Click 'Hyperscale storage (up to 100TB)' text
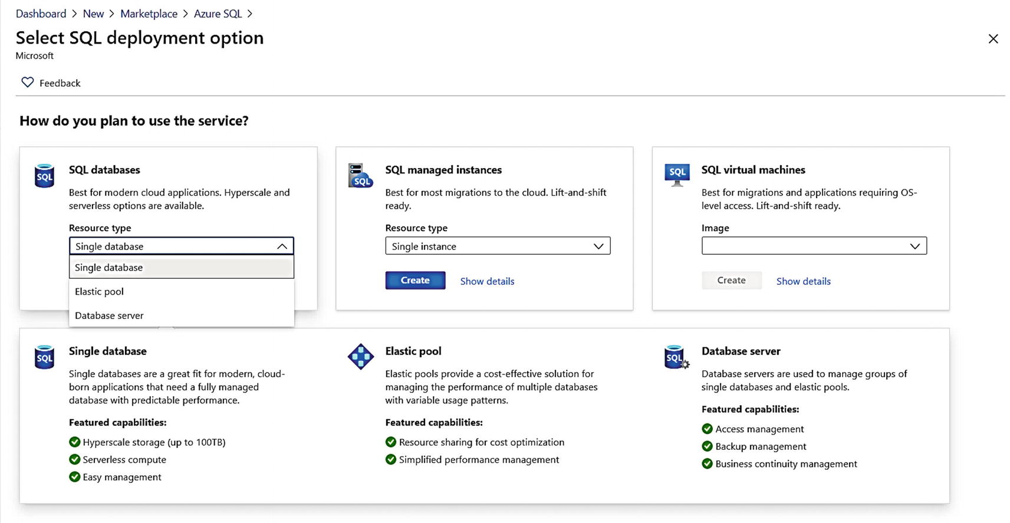The image size is (1010, 523). pos(154,442)
